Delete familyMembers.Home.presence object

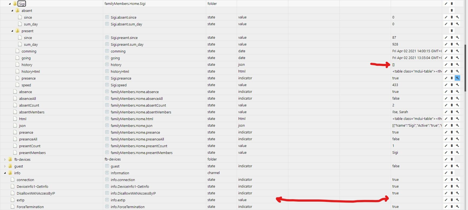(x=452, y=132)
